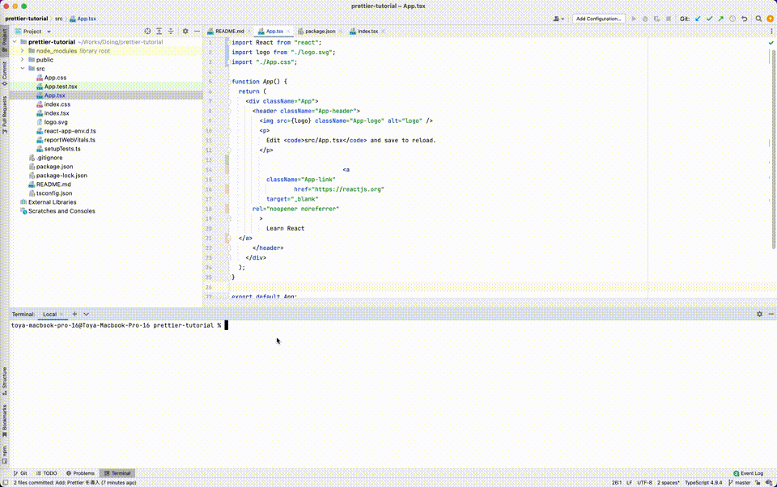Start a new terminal session with the plus button
This screenshot has height=487, width=777.
[x=74, y=314]
